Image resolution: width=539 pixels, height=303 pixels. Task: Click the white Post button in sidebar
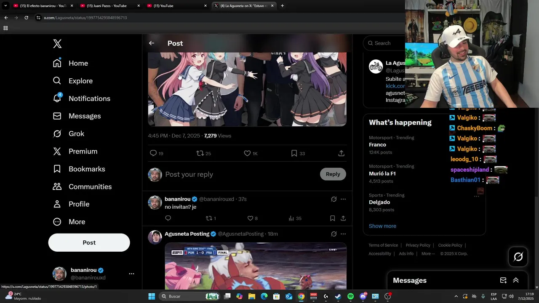tap(89, 242)
